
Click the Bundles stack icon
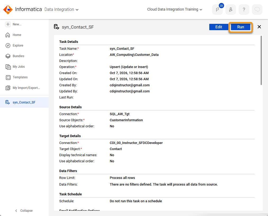coord(8,56)
